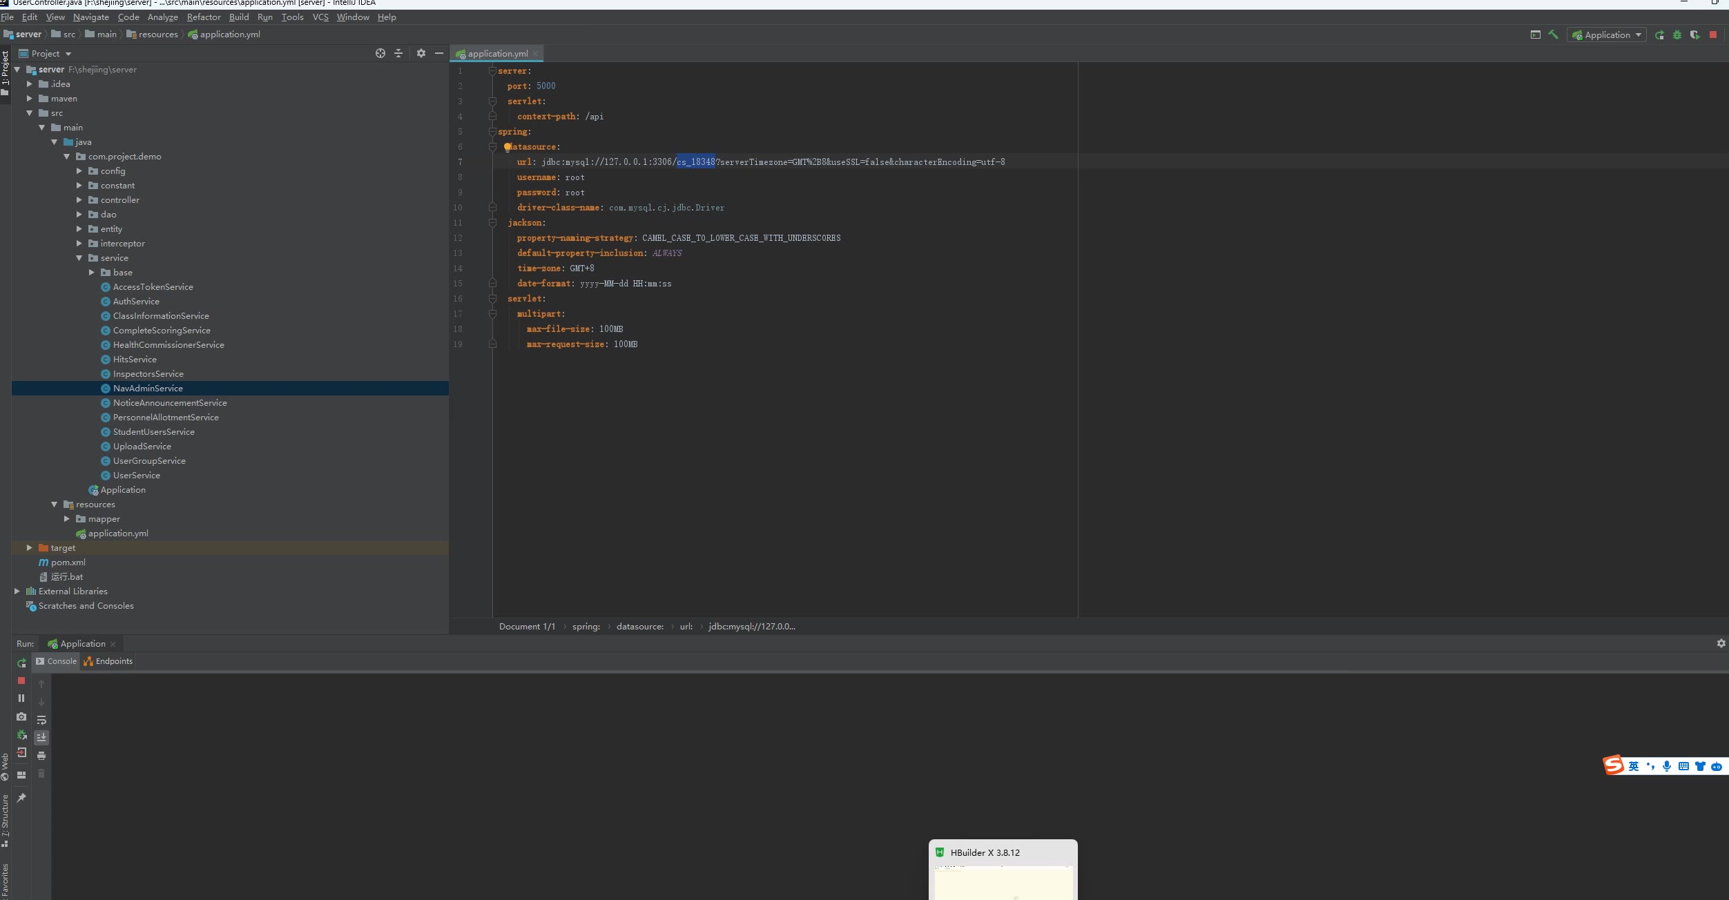
Task: Click the Build Project hammer icon
Action: [x=1553, y=35]
